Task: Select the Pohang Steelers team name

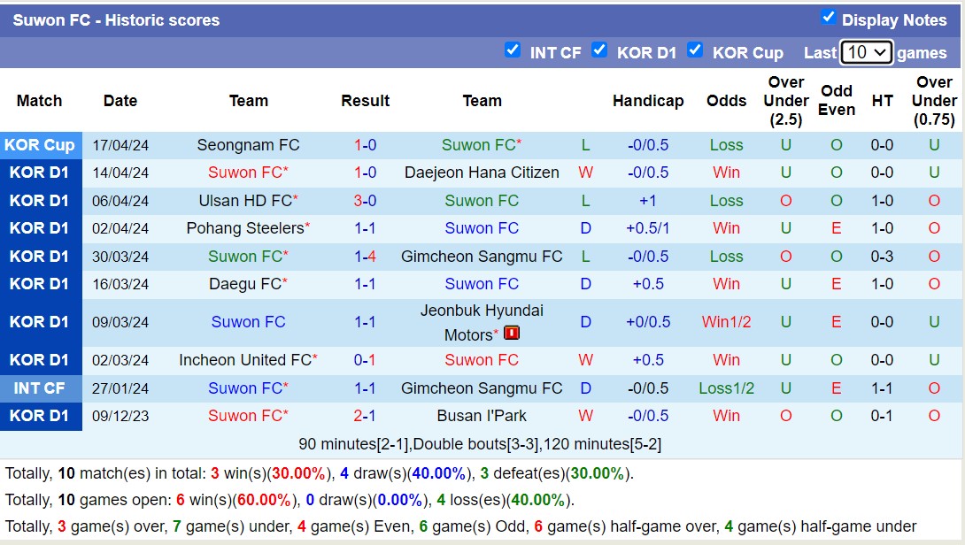Action: [x=243, y=228]
